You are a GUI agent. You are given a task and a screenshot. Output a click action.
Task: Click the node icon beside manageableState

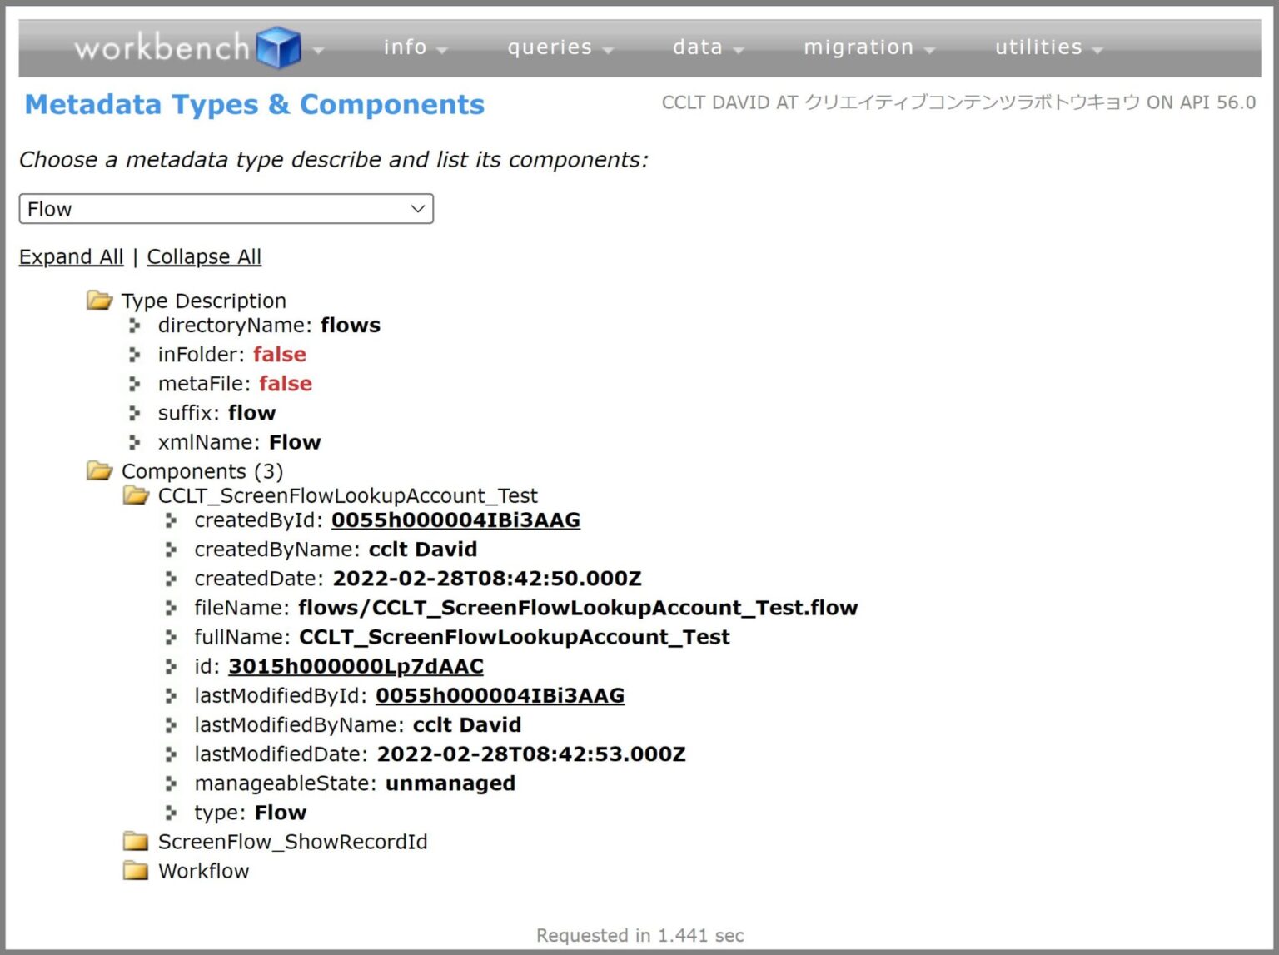click(172, 783)
